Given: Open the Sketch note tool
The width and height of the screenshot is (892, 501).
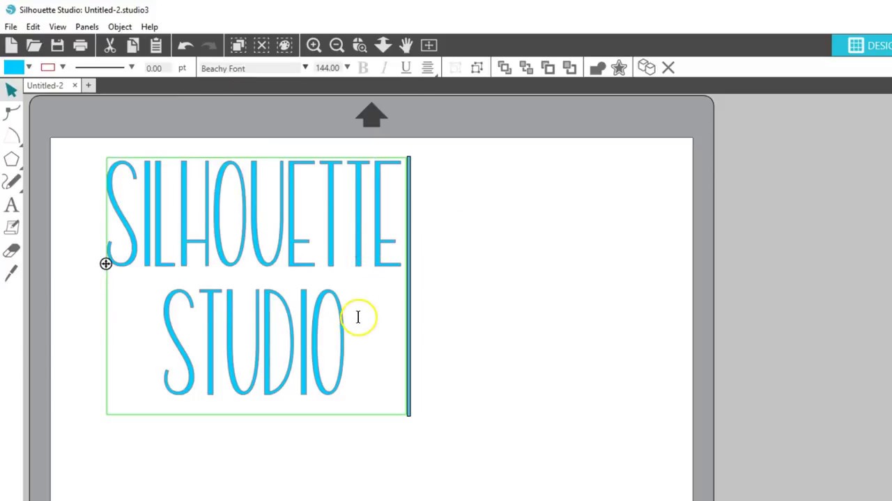Looking at the screenshot, I should pyautogui.click(x=11, y=228).
